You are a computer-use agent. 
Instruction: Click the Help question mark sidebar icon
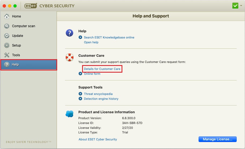coord(6,64)
